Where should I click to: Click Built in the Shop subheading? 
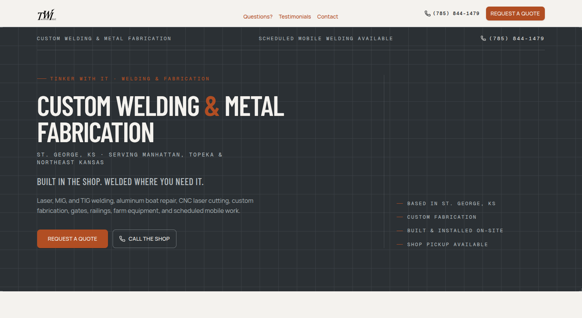pos(120,182)
